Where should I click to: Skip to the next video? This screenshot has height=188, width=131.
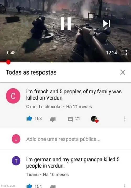[x=107, y=24]
